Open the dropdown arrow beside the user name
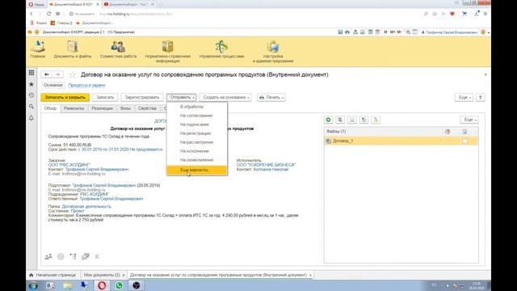The image size is (517, 291). 488,32
